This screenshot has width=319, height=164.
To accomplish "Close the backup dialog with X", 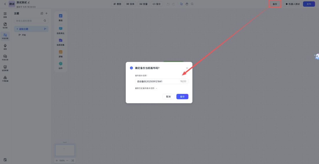I will click(187, 68).
